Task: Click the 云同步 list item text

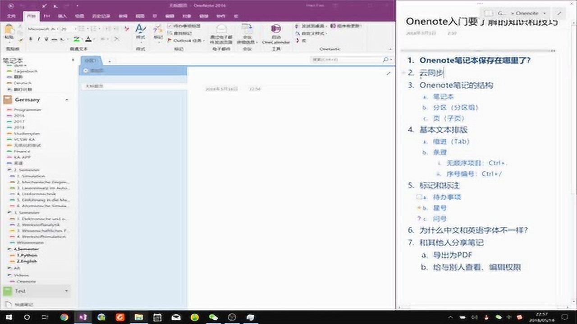Action: (432, 73)
